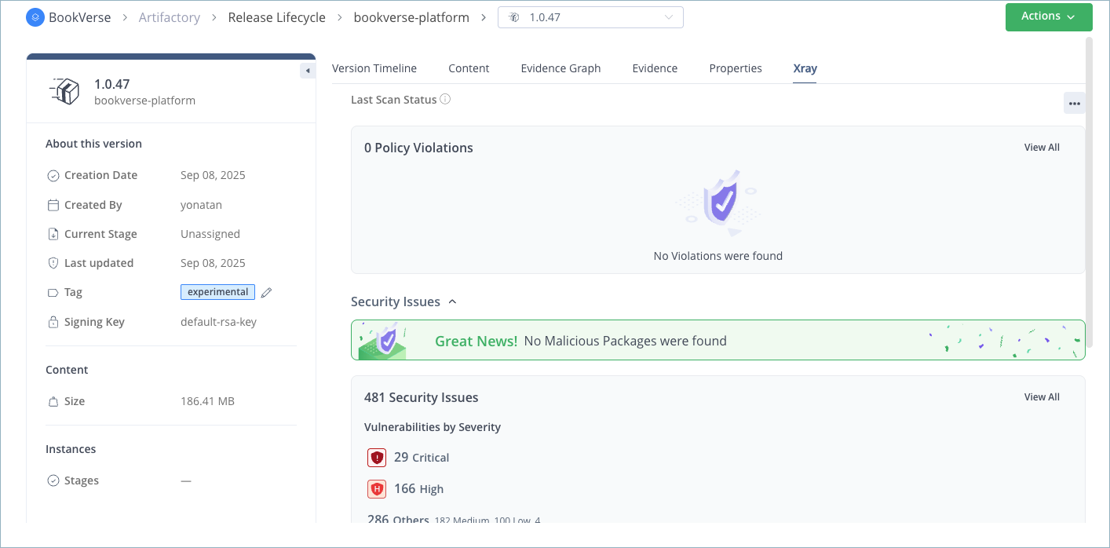Click the Tag label icon
Screen dimensions: 1110x548
click(53, 292)
